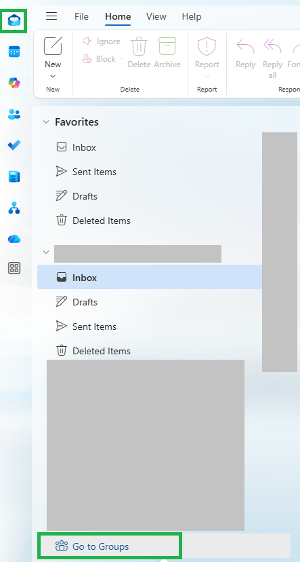
Task: Click the New mail compose icon
Action: [x=53, y=46]
